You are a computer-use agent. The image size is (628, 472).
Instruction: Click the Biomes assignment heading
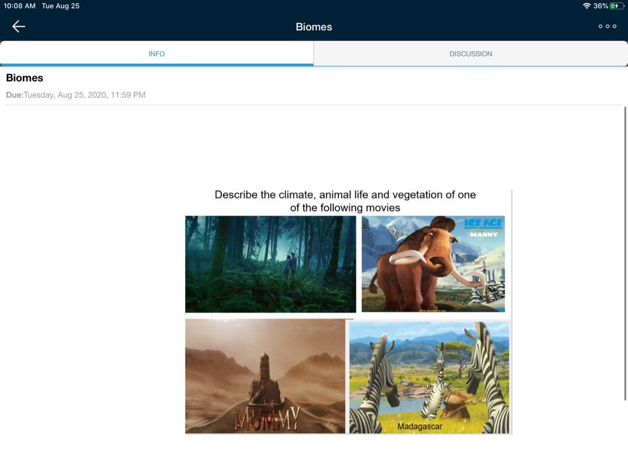point(25,78)
